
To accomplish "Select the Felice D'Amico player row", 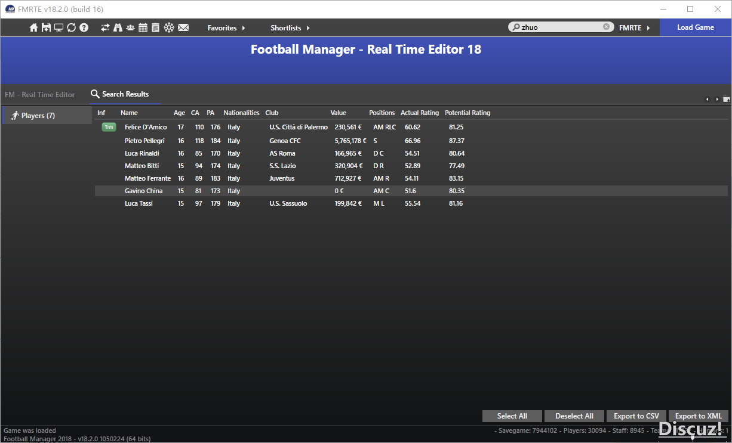I will 411,127.
